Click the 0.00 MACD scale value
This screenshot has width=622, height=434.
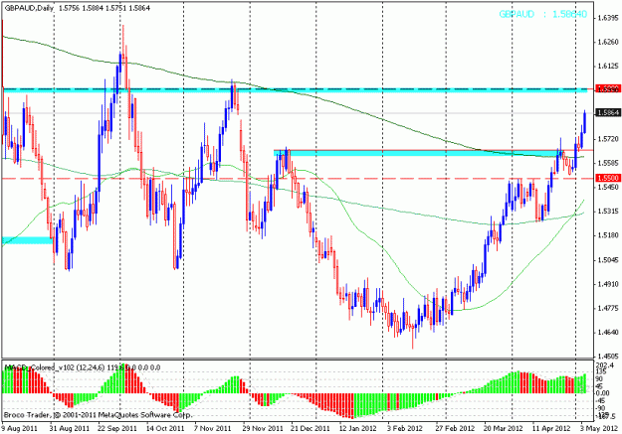pyautogui.click(x=603, y=393)
